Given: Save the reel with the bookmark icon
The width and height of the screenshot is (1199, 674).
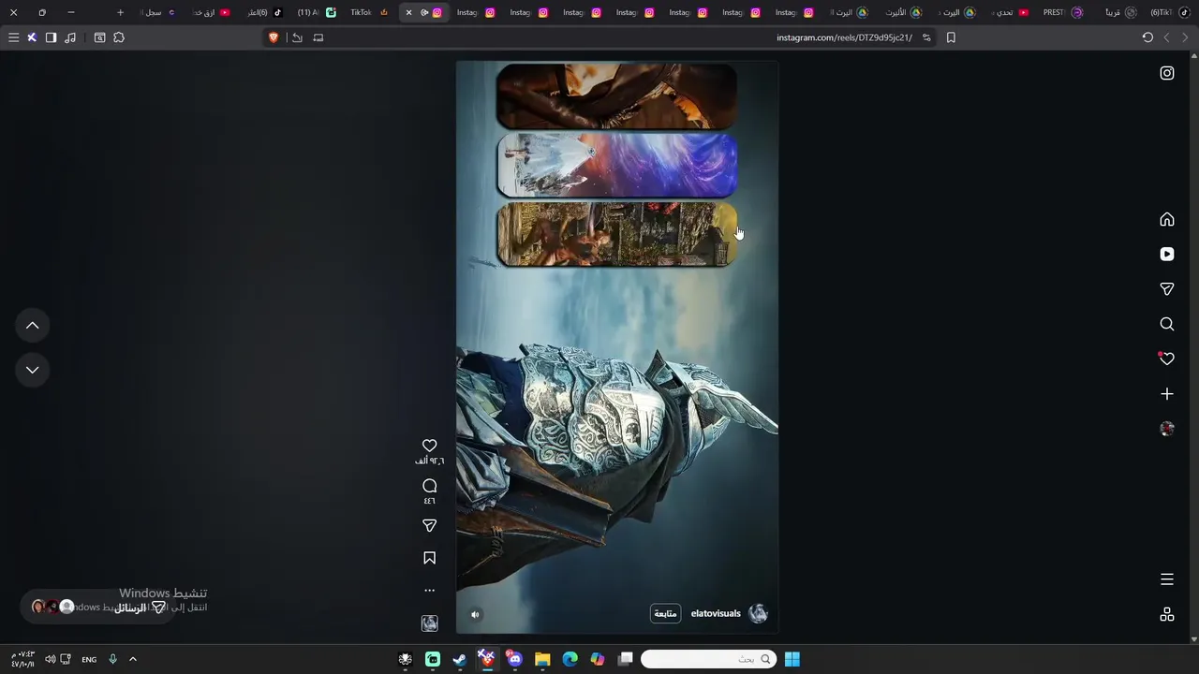Looking at the screenshot, I should (x=429, y=558).
